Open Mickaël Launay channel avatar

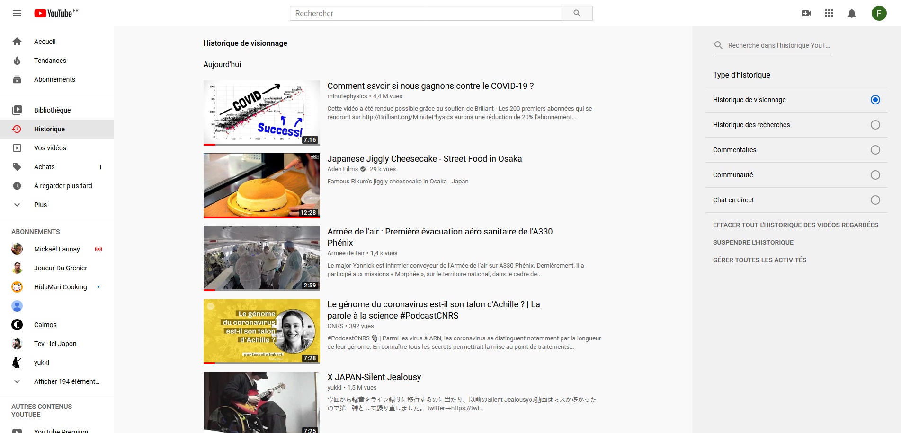tap(17, 249)
